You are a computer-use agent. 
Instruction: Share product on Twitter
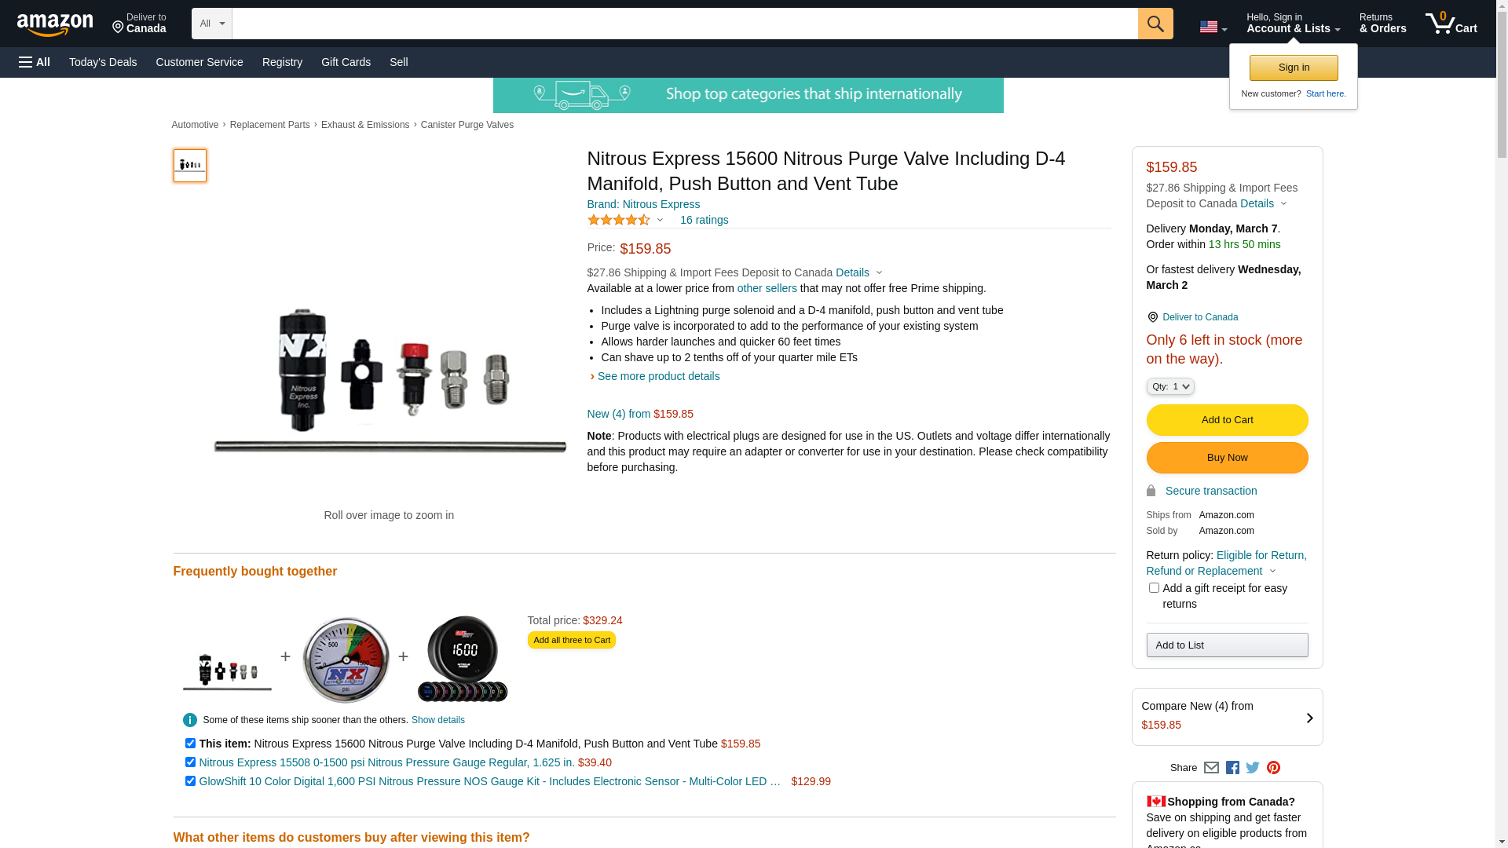tap(1253, 768)
